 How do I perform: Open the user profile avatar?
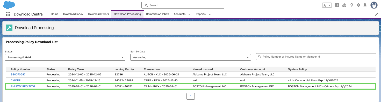click(x=374, y=5)
